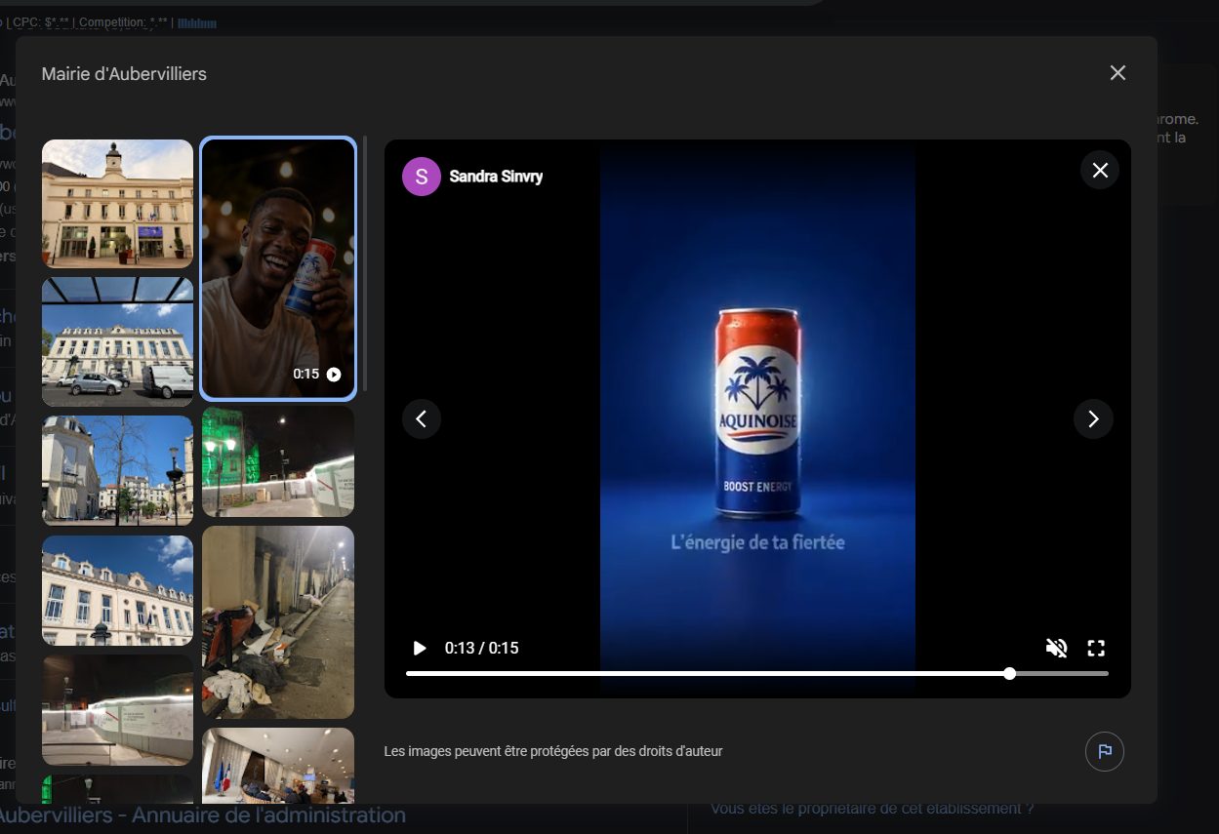Click the Mairie d'Aubervilliers dialog title
Screen dimensions: 1219x834
click(x=124, y=74)
